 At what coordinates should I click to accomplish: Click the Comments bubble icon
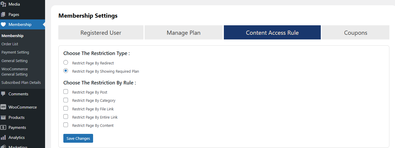tap(3, 94)
